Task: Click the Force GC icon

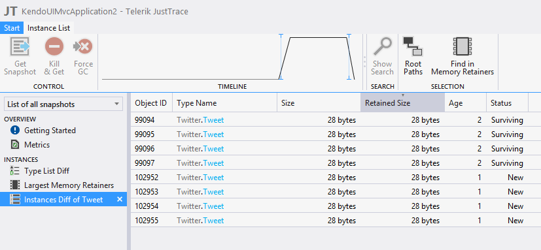Action: [x=83, y=46]
